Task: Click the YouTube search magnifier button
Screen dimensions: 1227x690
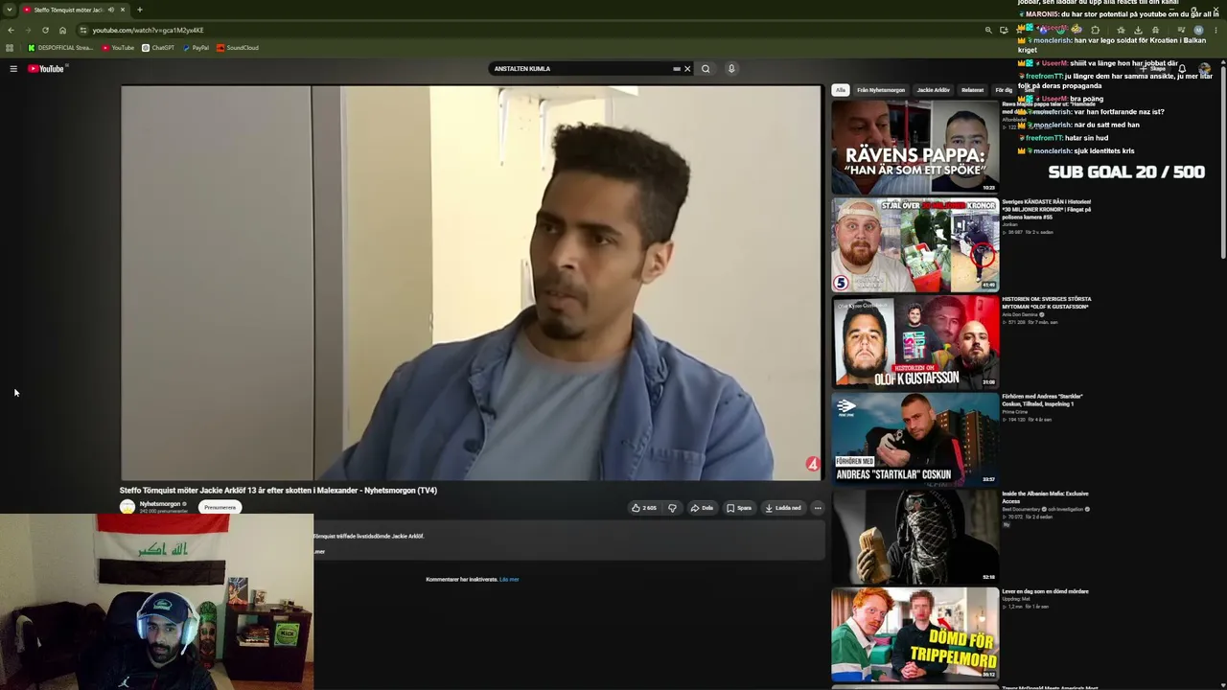Action: point(706,69)
